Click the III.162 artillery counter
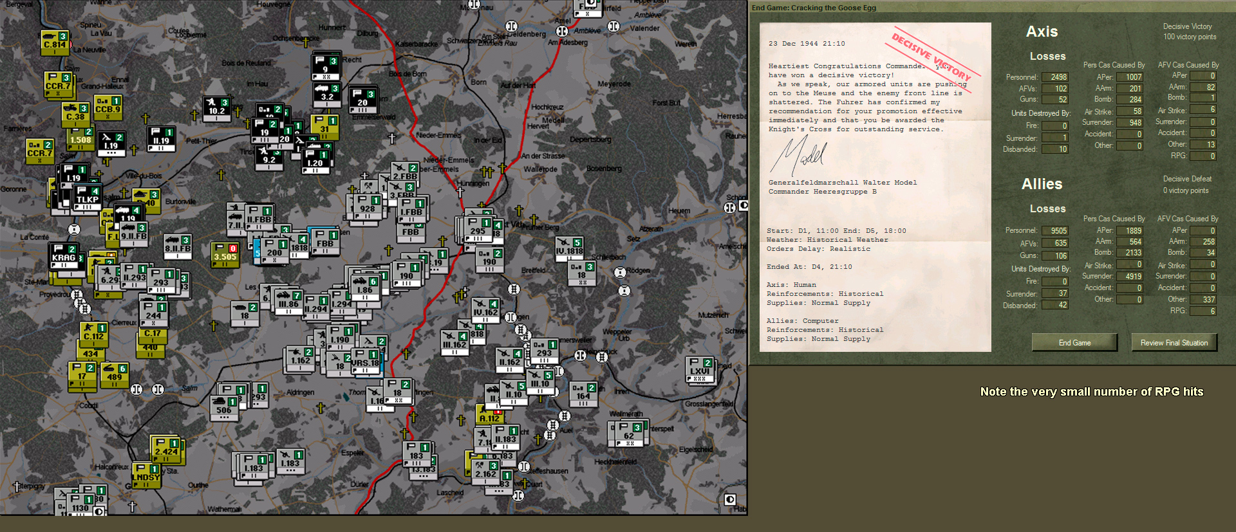This screenshot has width=1236, height=532. (455, 342)
